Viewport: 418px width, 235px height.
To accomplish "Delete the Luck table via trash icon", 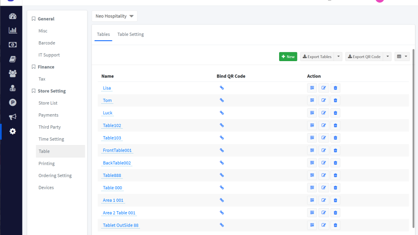I will [335, 113].
